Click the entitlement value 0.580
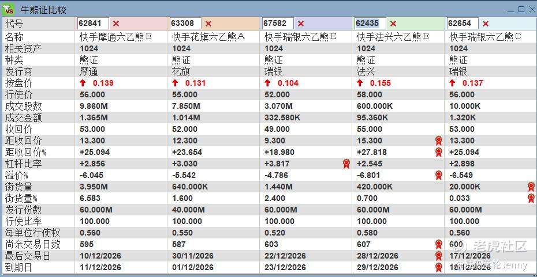 [367, 233]
